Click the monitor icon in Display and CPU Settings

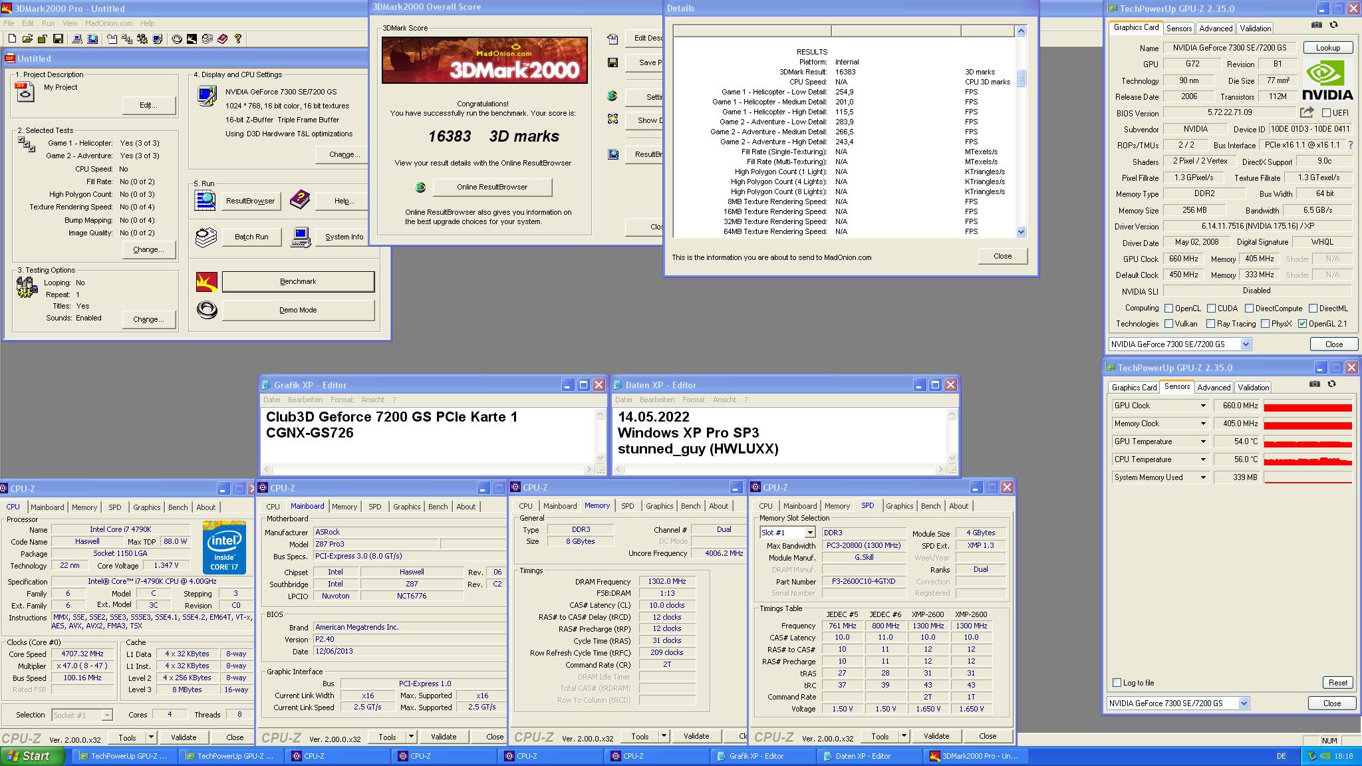(x=207, y=96)
